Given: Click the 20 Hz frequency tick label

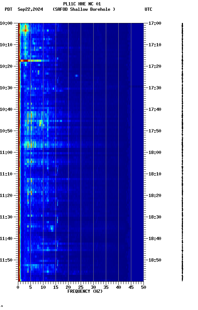Looking at the screenshot, I should (68, 287).
